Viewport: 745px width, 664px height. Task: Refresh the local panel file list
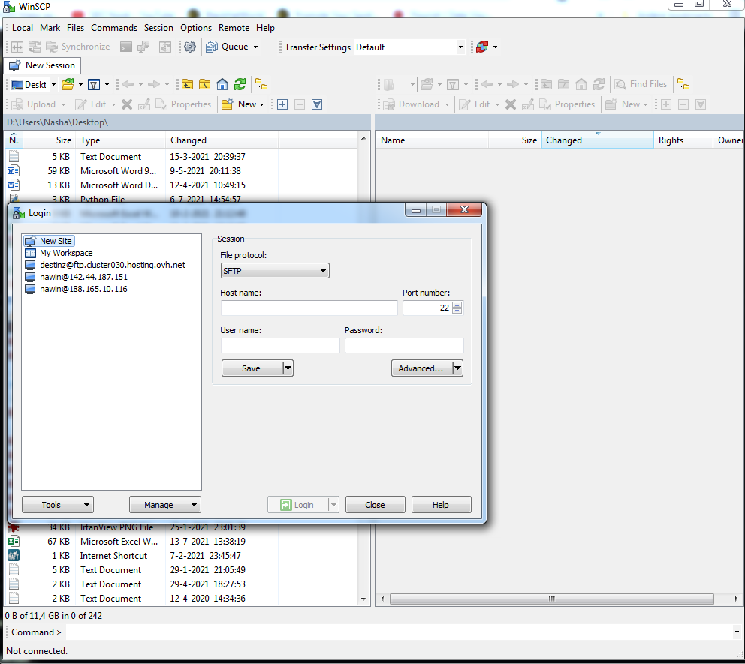pyautogui.click(x=240, y=85)
